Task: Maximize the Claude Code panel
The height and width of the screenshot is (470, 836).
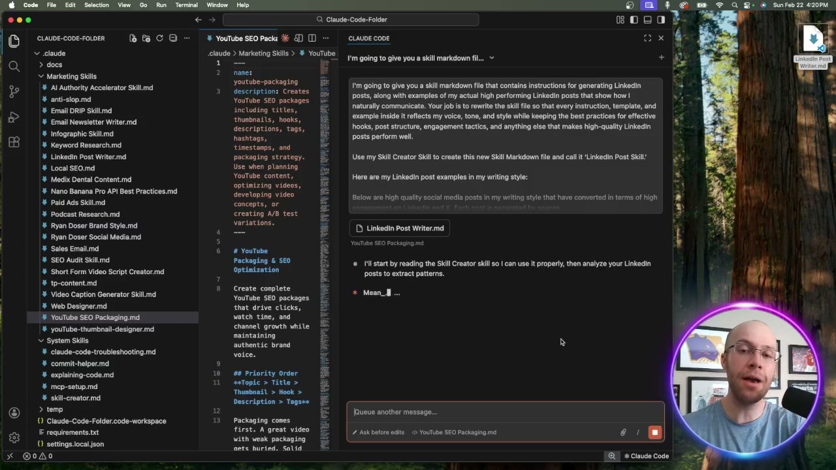Action: tap(647, 39)
